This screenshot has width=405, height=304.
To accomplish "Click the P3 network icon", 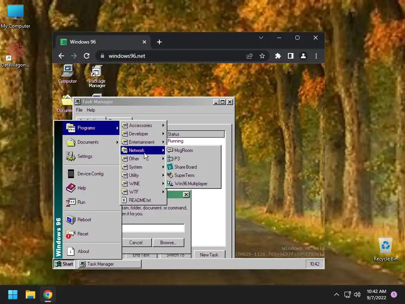I will [x=170, y=158].
